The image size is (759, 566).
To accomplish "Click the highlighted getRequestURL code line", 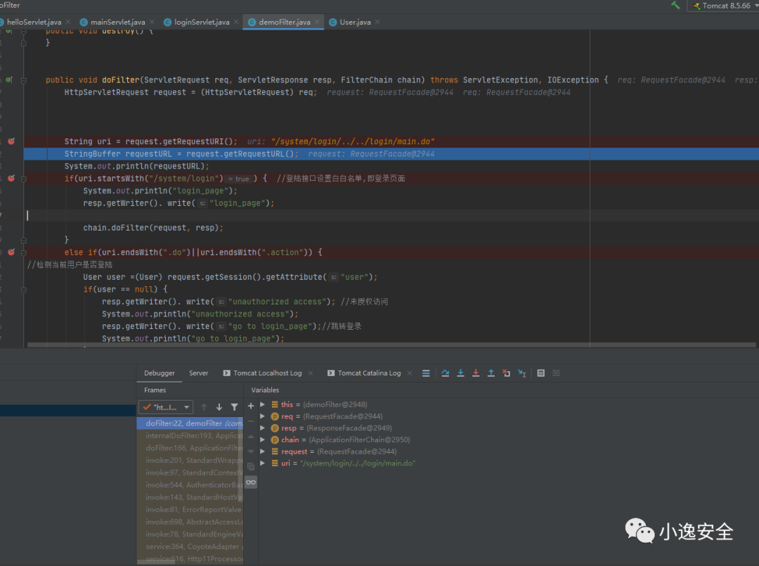I will point(391,154).
